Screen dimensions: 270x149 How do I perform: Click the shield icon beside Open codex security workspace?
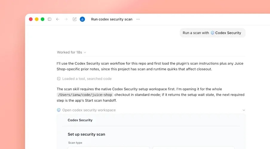(x=59, y=110)
